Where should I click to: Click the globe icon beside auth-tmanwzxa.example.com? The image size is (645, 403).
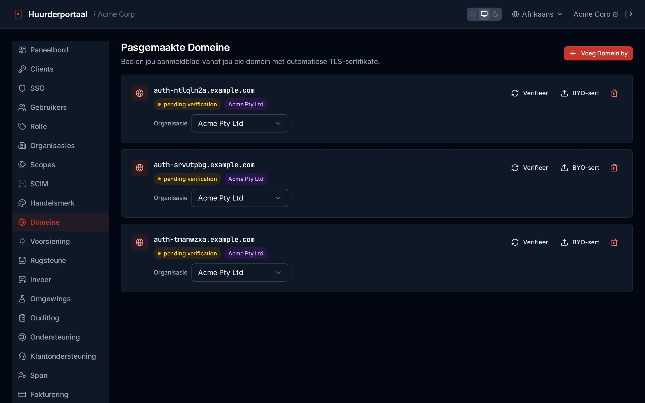point(140,242)
